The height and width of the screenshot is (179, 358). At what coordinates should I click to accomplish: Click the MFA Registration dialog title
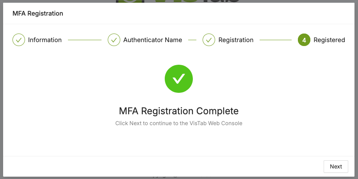pyautogui.click(x=38, y=14)
